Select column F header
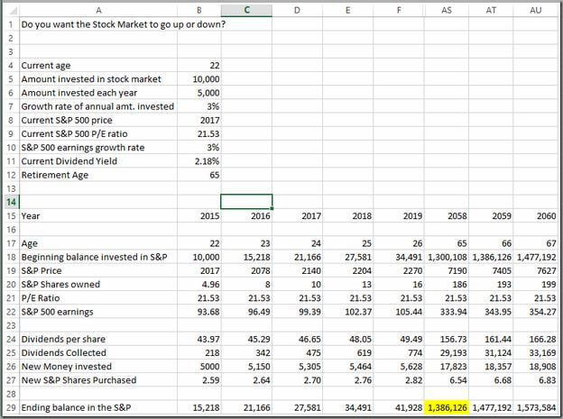 (x=399, y=10)
